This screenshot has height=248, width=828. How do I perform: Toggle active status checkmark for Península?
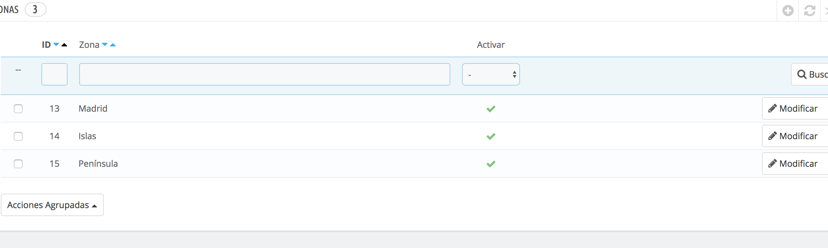click(491, 164)
